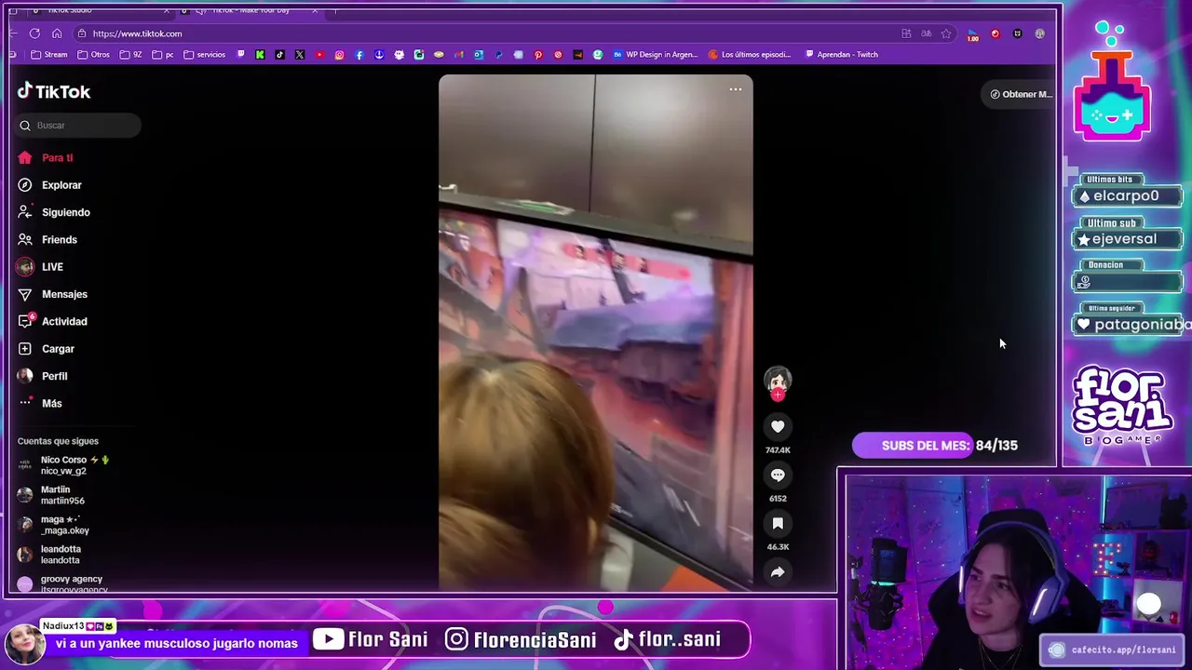Click the browser reload button

[34, 33]
